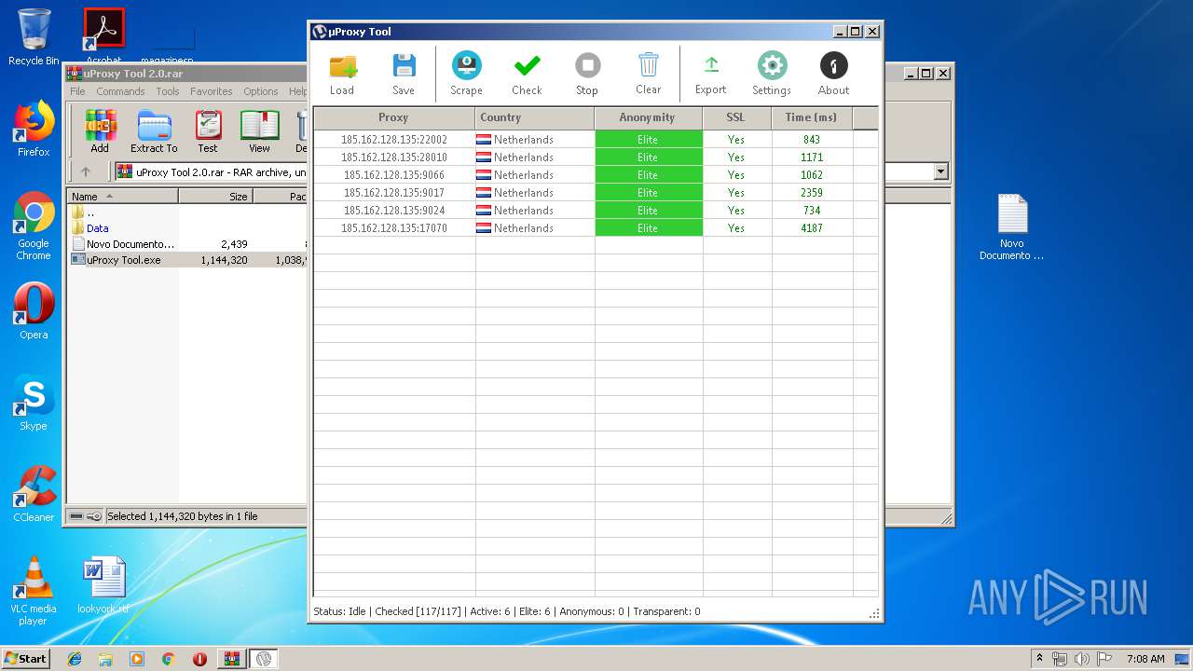Select proxy 185.162.128.135:22002 row
The height and width of the screenshot is (671, 1193).
point(596,140)
